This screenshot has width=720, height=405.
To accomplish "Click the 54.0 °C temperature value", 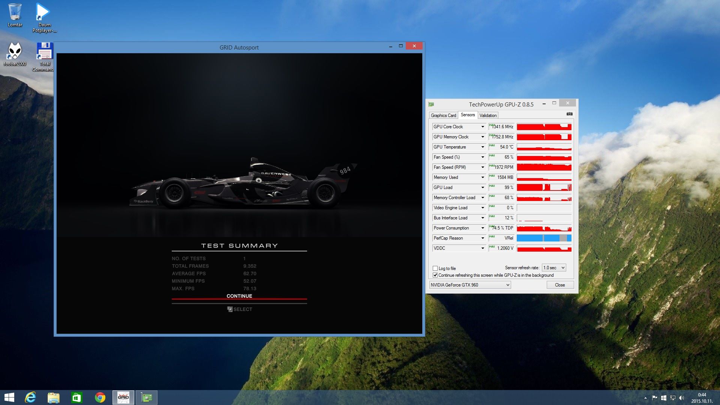I will click(501, 147).
